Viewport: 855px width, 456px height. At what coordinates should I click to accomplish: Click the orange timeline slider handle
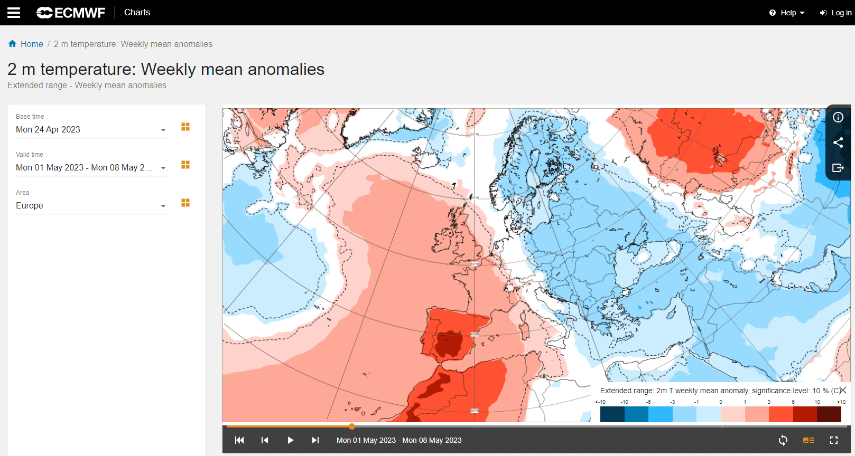click(x=352, y=426)
